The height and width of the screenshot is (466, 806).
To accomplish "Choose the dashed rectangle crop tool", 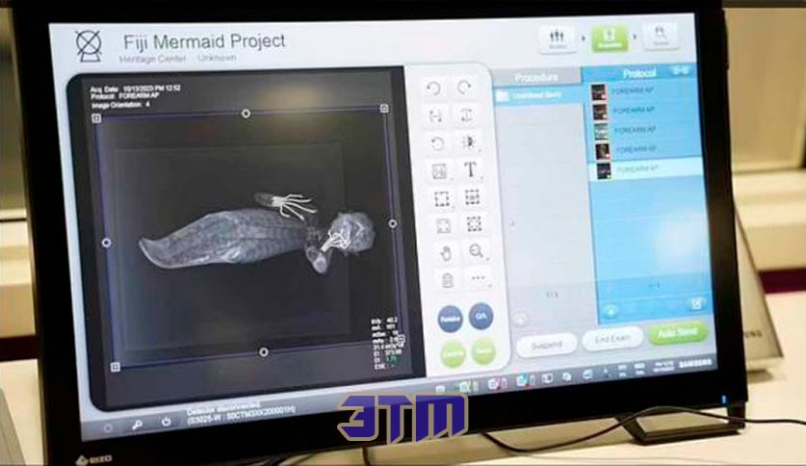I will (442, 198).
